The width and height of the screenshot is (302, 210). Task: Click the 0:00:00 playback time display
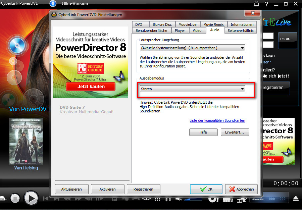(286, 183)
